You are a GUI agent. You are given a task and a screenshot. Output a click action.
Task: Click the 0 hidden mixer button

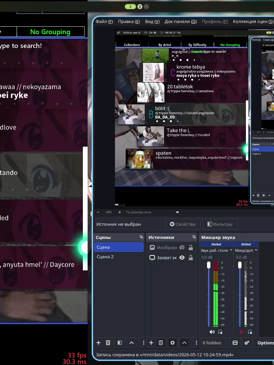pos(212,343)
